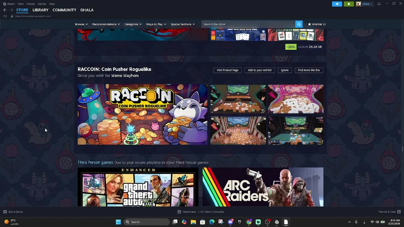
Task: Open the Categories dropdown
Action: pos(133,24)
